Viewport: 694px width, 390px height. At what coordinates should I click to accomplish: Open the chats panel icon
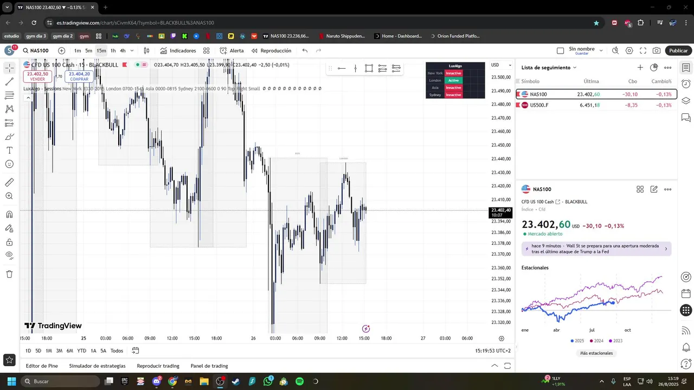pos(686,117)
